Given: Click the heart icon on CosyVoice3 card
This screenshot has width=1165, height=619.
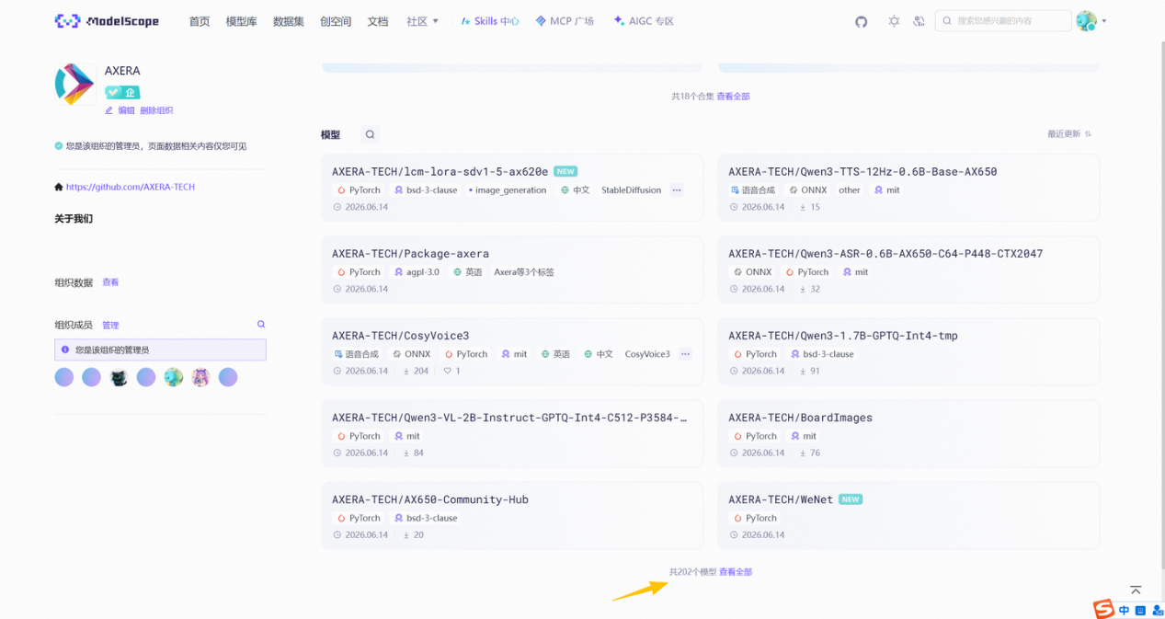Looking at the screenshot, I should coord(448,371).
